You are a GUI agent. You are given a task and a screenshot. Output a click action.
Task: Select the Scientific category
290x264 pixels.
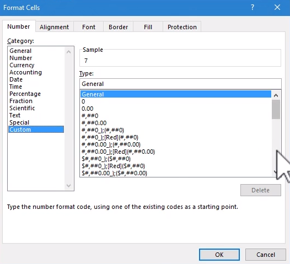point(22,108)
